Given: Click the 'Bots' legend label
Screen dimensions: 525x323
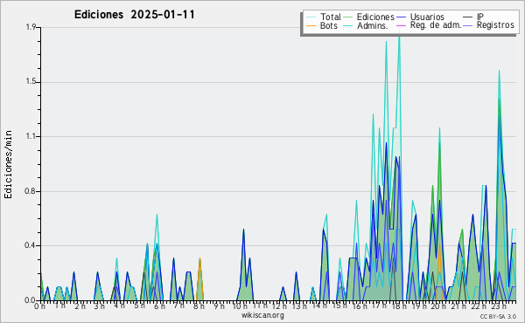Looking at the screenshot, I should pyautogui.click(x=328, y=25).
